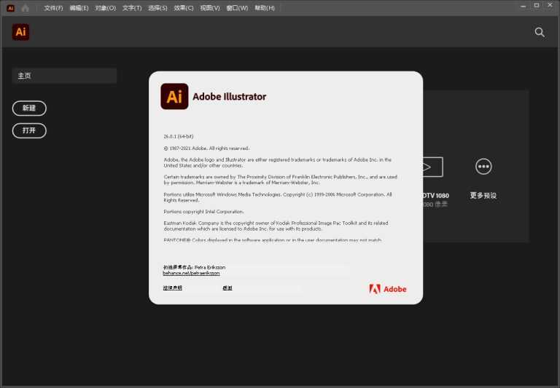Click the Adobe Illustrator title in the dialog
This screenshot has height=388, width=560.
[x=229, y=97]
